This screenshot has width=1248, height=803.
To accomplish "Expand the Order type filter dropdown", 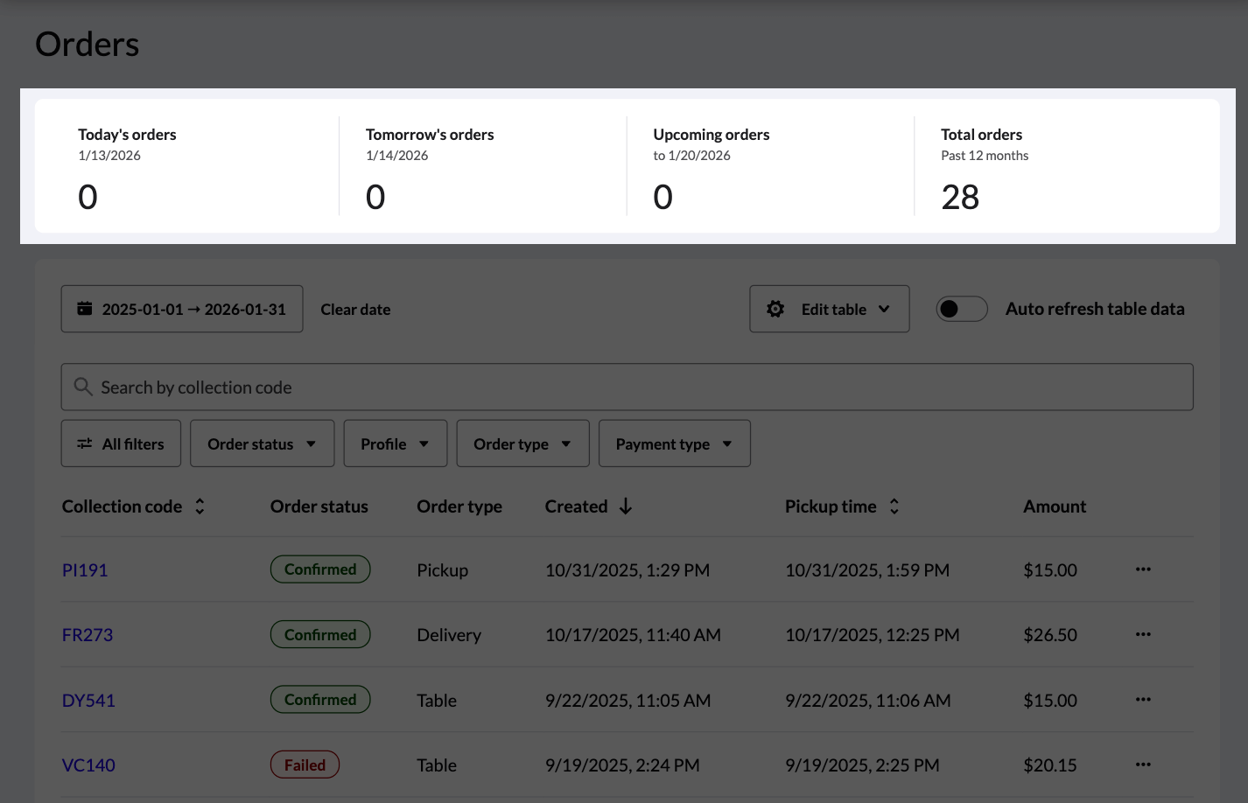I will (522, 443).
